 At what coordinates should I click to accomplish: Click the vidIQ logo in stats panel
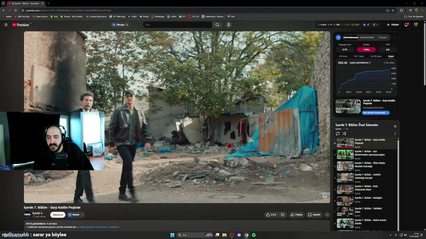point(338,38)
